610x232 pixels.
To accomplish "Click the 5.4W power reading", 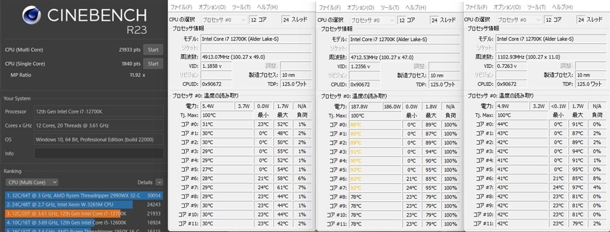I will coord(217,106).
